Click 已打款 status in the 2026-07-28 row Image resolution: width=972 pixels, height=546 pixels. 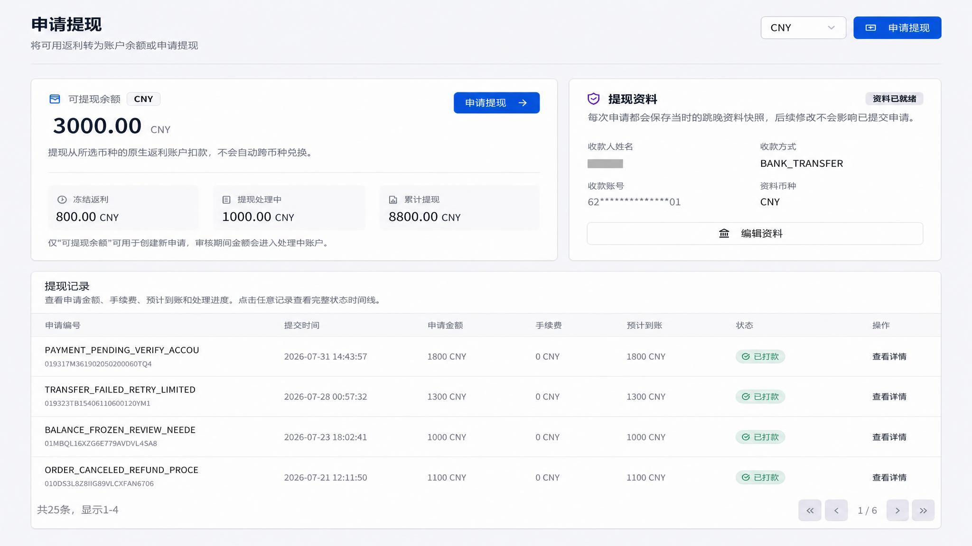click(760, 397)
